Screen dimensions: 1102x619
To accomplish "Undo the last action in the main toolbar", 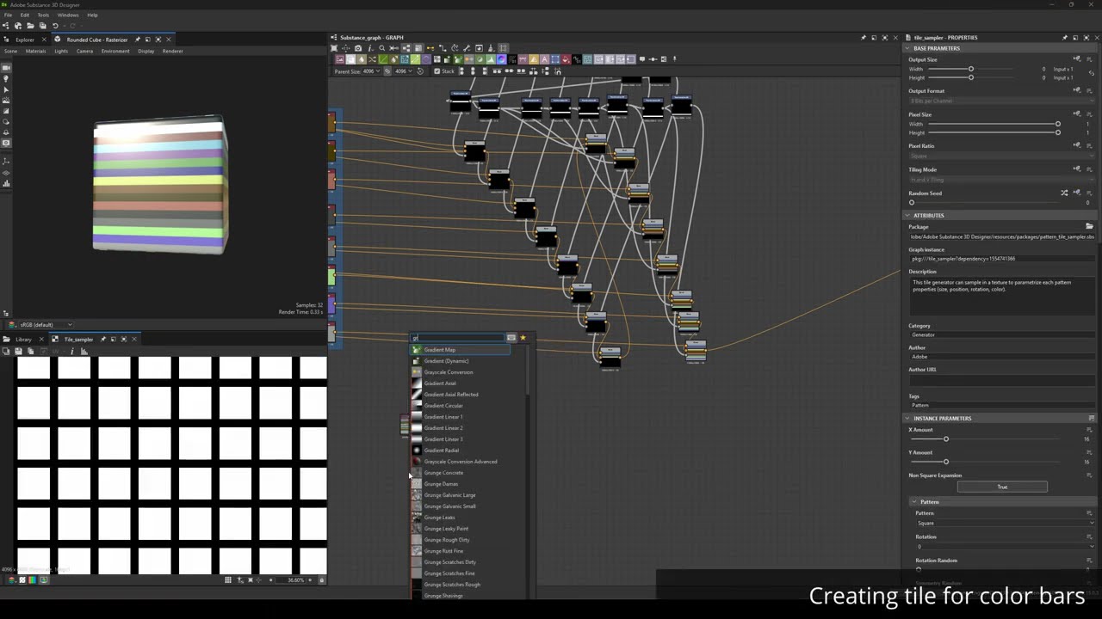I will pyautogui.click(x=55, y=26).
